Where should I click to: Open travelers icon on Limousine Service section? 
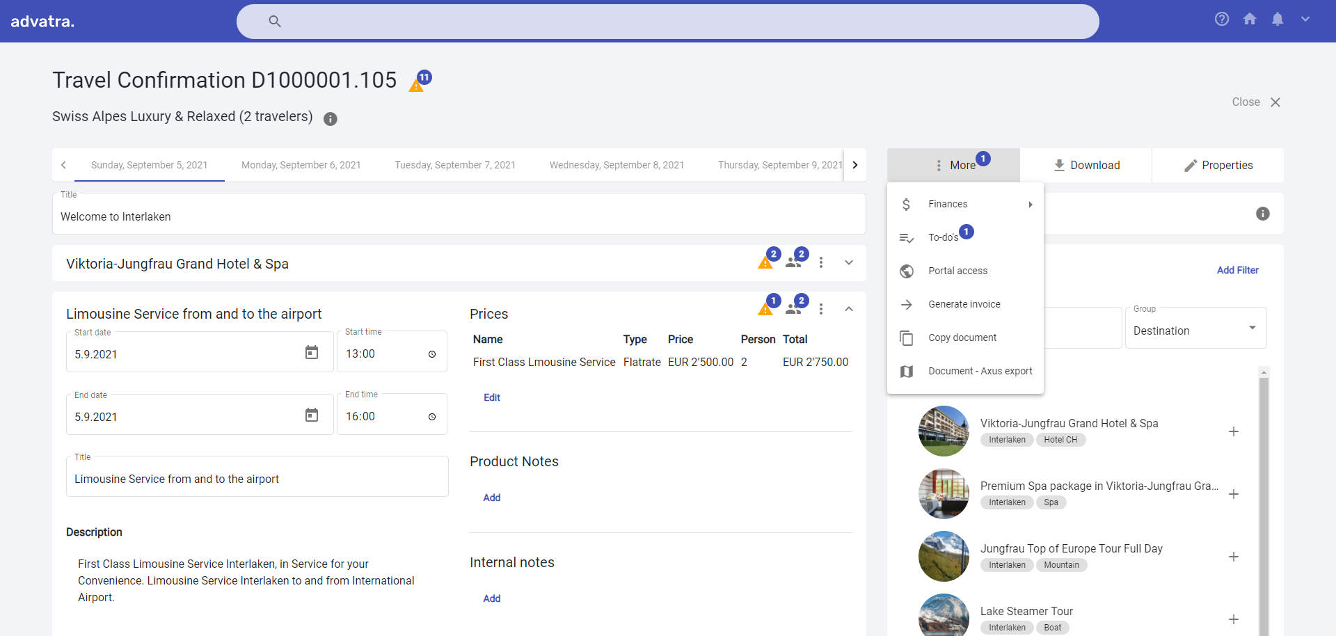(x=793, y=309)
